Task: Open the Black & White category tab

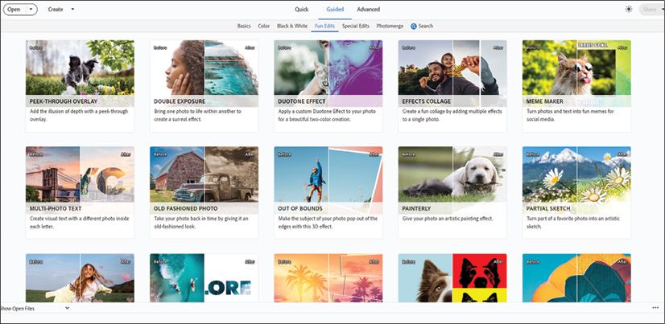Action: click(292, 27)
